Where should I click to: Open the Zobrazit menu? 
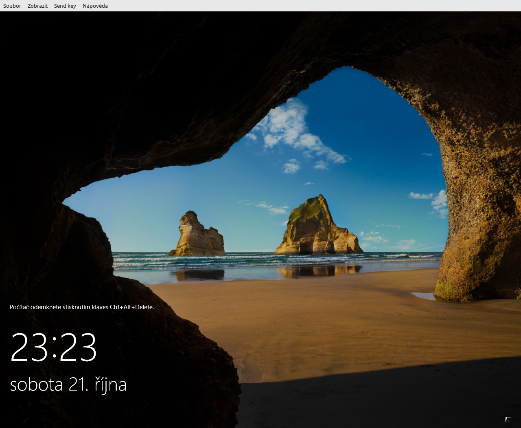pyautogui.click(x=37, y=6)
